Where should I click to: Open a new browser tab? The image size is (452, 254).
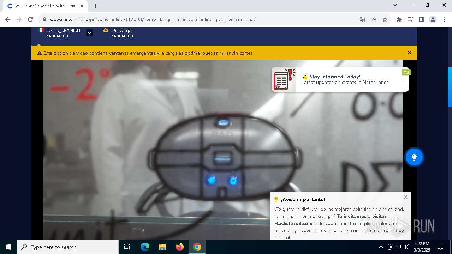(95, 6)
